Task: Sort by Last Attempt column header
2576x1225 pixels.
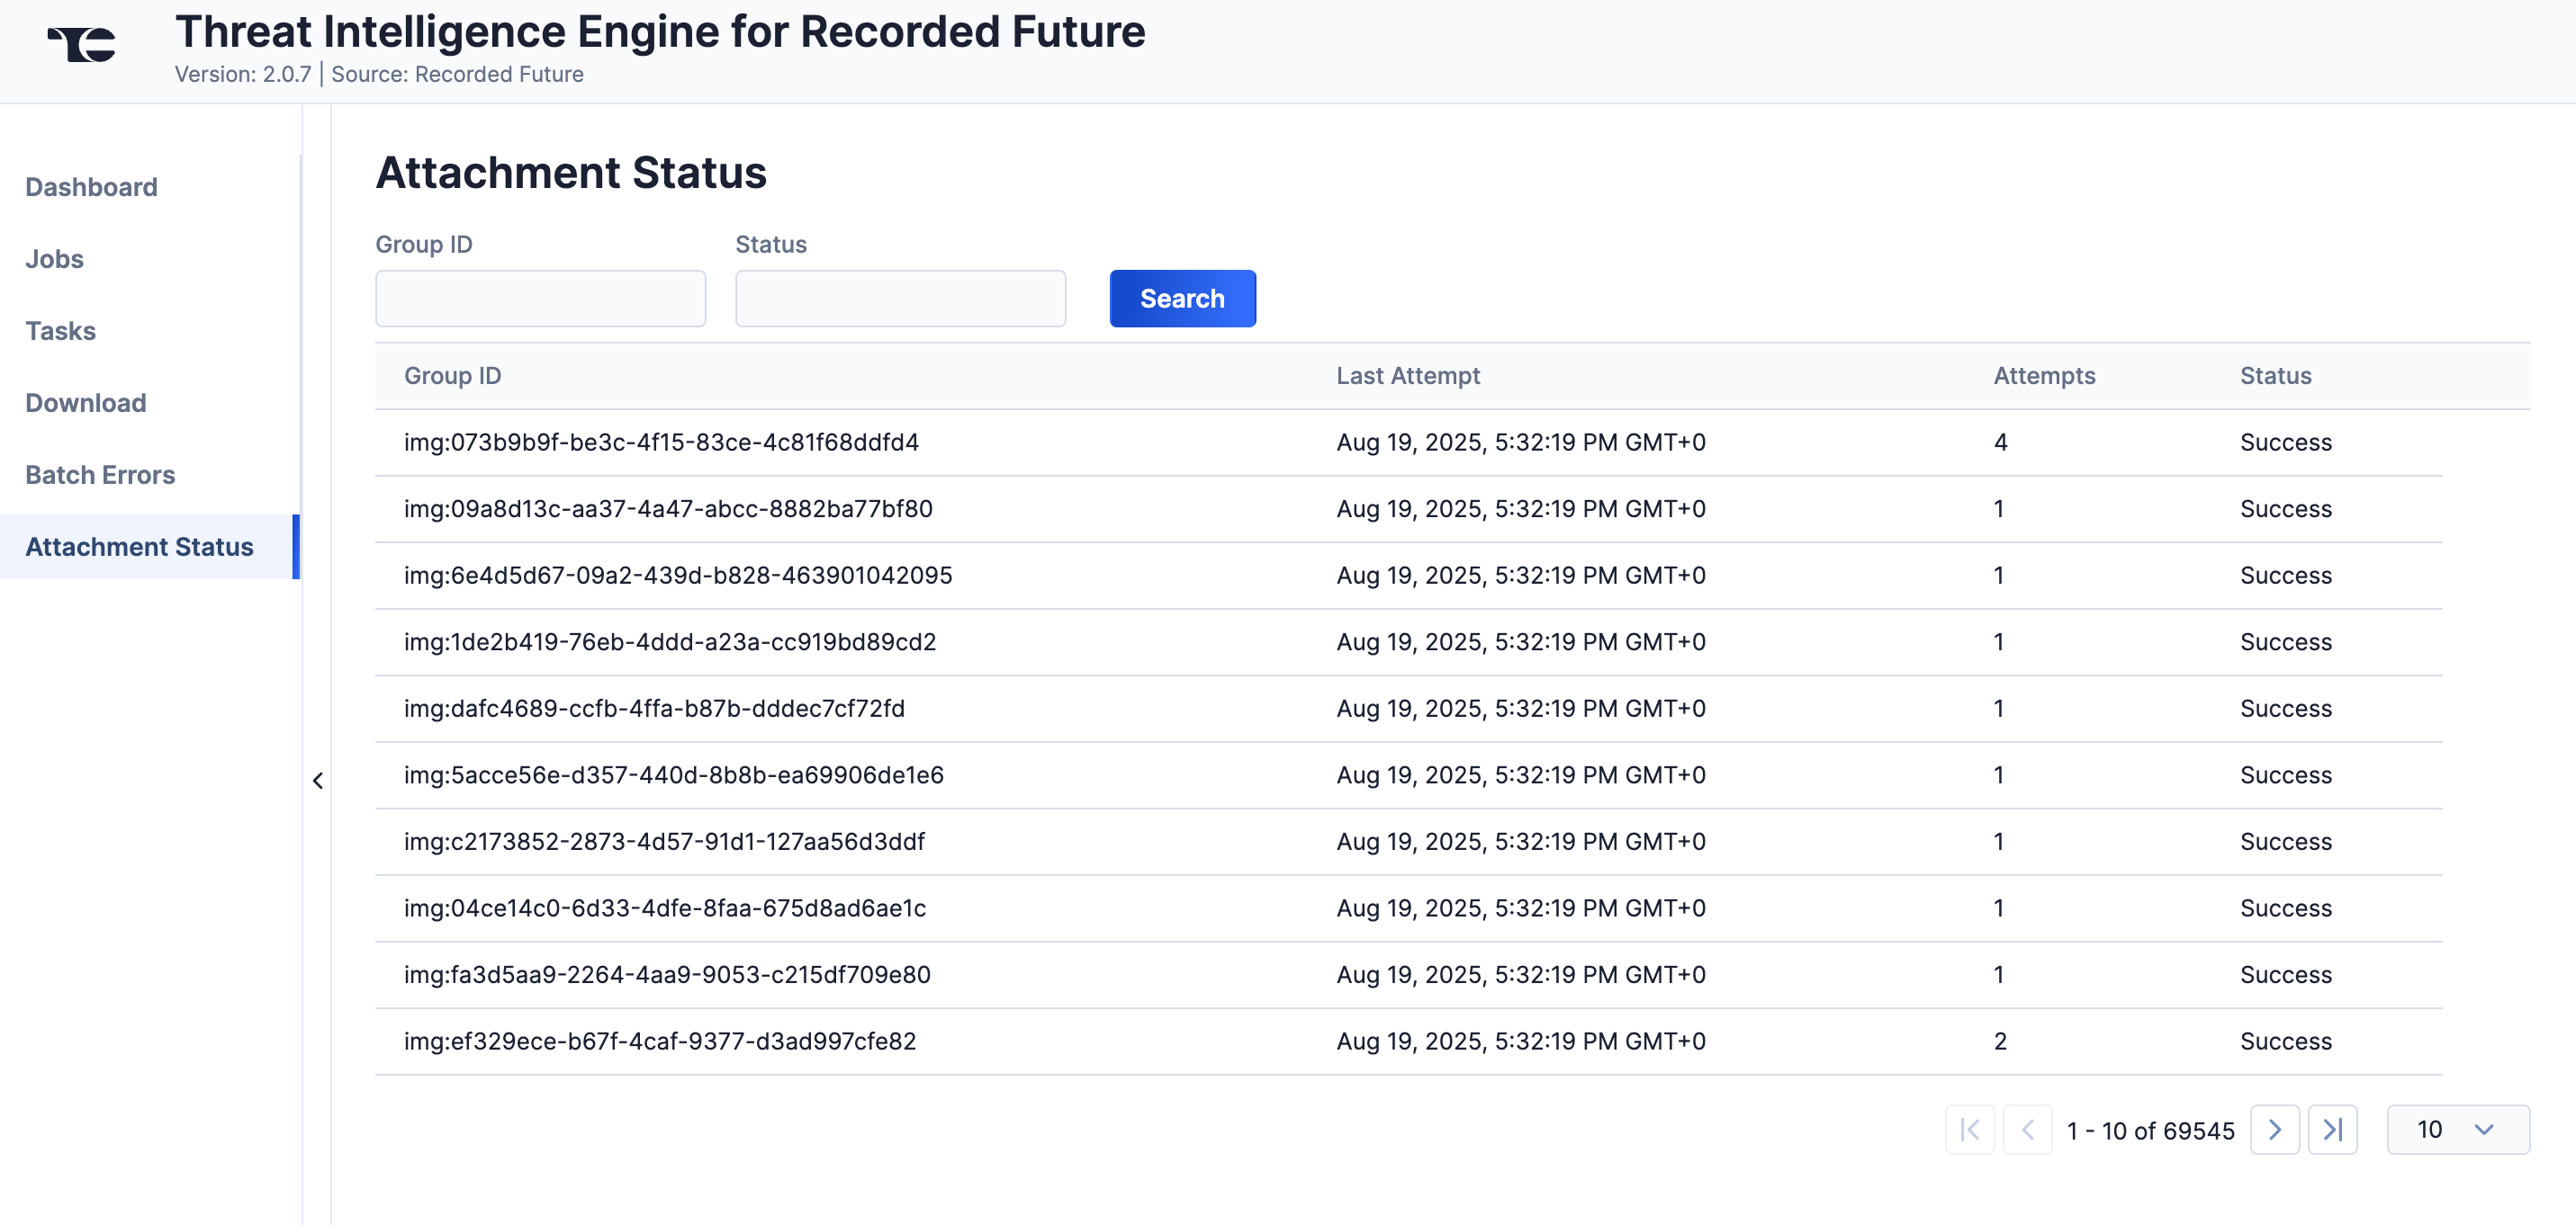Action: tap(1407, 376)
